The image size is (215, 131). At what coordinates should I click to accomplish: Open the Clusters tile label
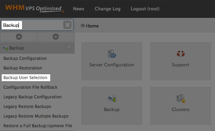click(181, 109)
